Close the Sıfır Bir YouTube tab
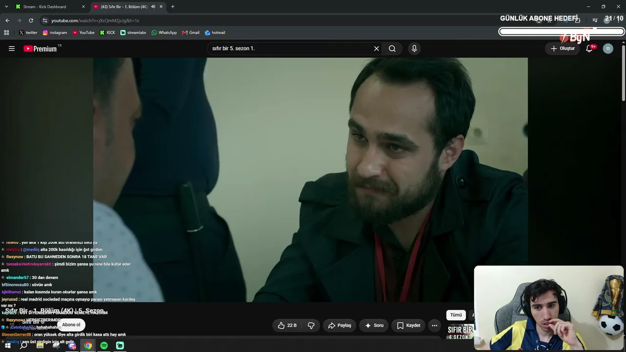 click(x=161, y=7)
